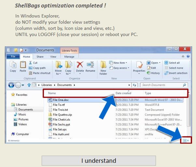The height and width of the screenshot is (167, 196).
Task: Collapse the ribbon with the chevron
Action: pos(183,56)
